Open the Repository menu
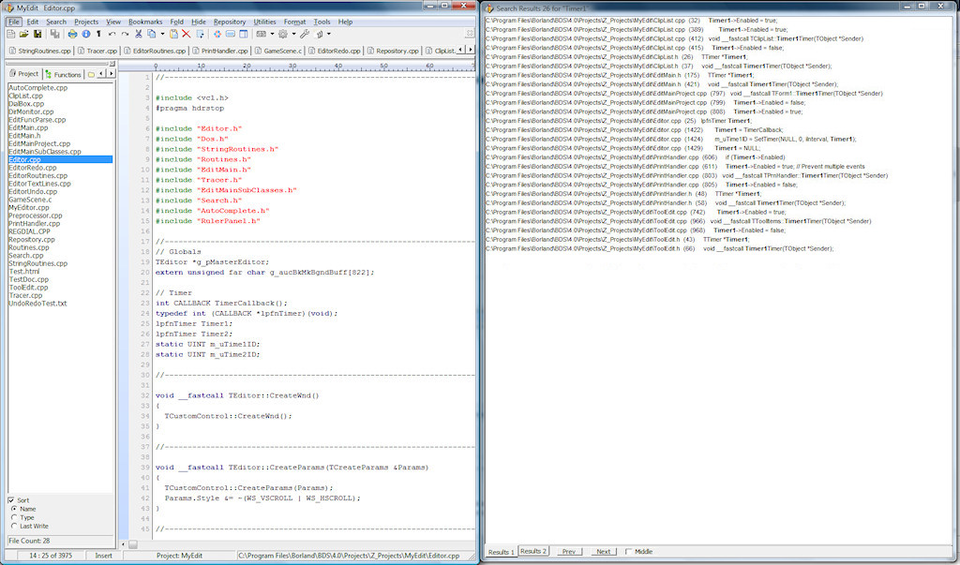 pyautogui.click(x=230, y=22)
